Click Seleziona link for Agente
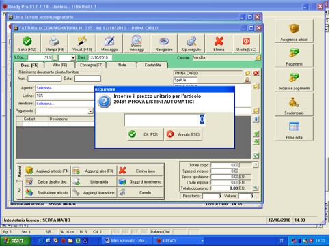The image size is (330, 247). click(45, 88)
